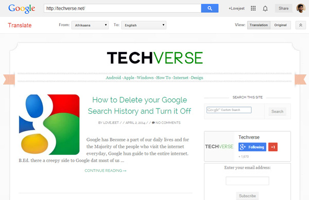Open the Design menu item

pos(197,78)
